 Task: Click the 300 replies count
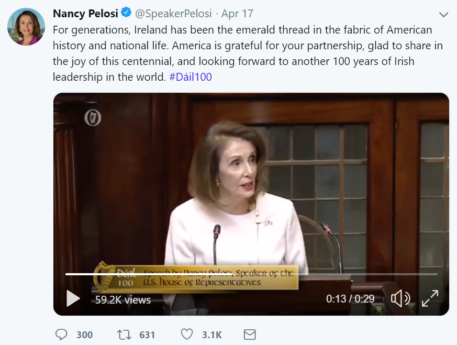[84, 335]
